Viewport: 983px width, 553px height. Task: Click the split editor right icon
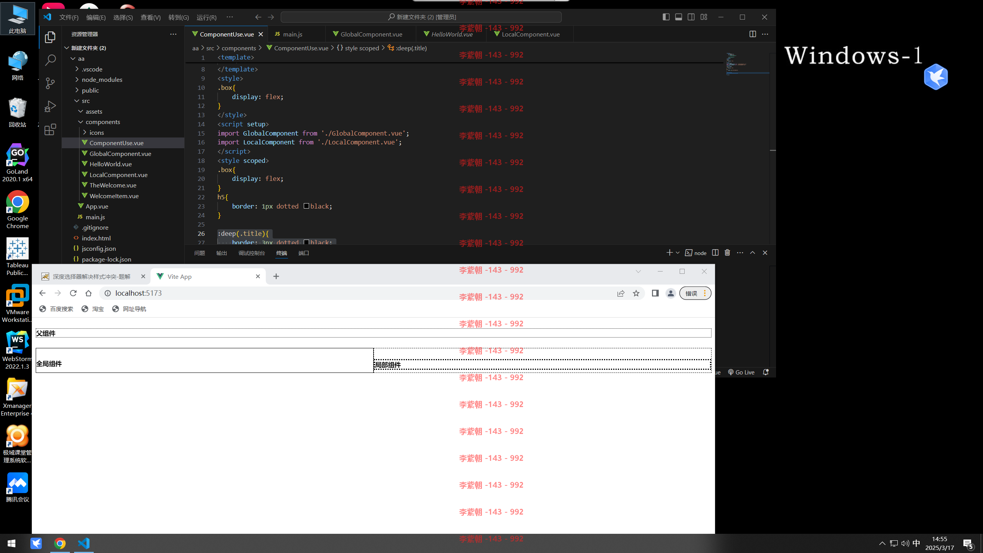coord(753,34)
